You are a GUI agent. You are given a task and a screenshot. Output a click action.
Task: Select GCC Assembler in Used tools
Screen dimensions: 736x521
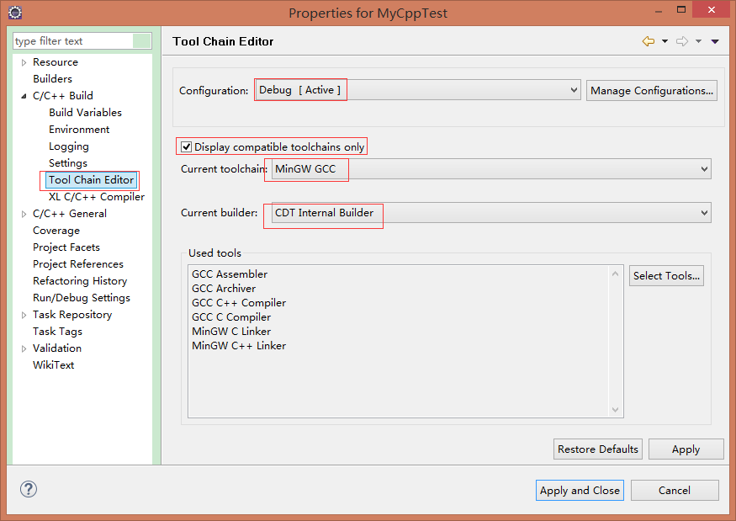tap(230, 274)
